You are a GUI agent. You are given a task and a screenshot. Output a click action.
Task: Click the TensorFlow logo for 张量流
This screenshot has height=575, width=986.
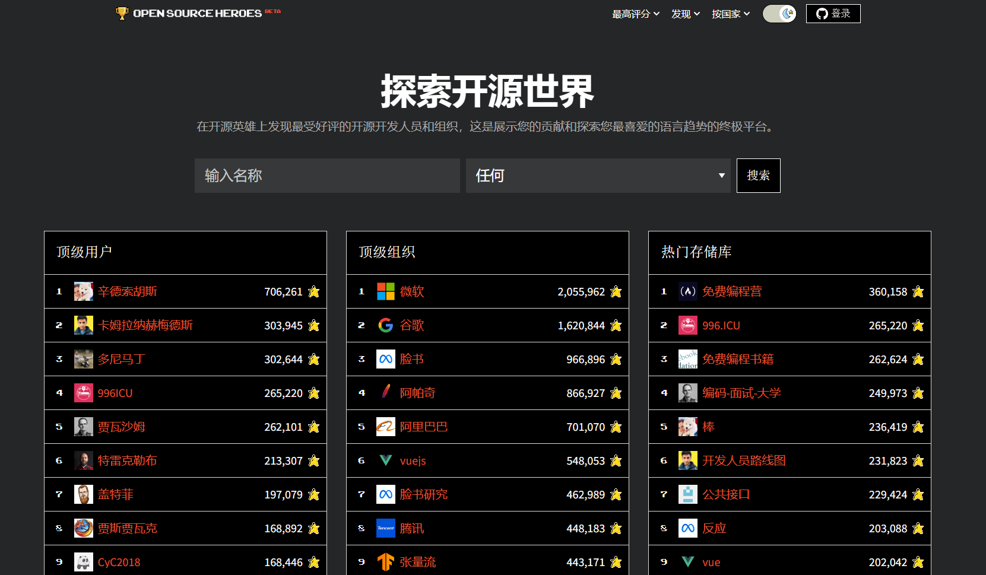coord(386,562)
